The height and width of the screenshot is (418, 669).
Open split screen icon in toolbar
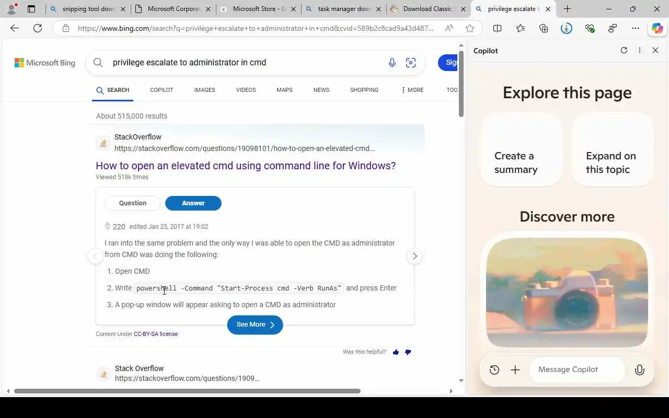(497, 28)
